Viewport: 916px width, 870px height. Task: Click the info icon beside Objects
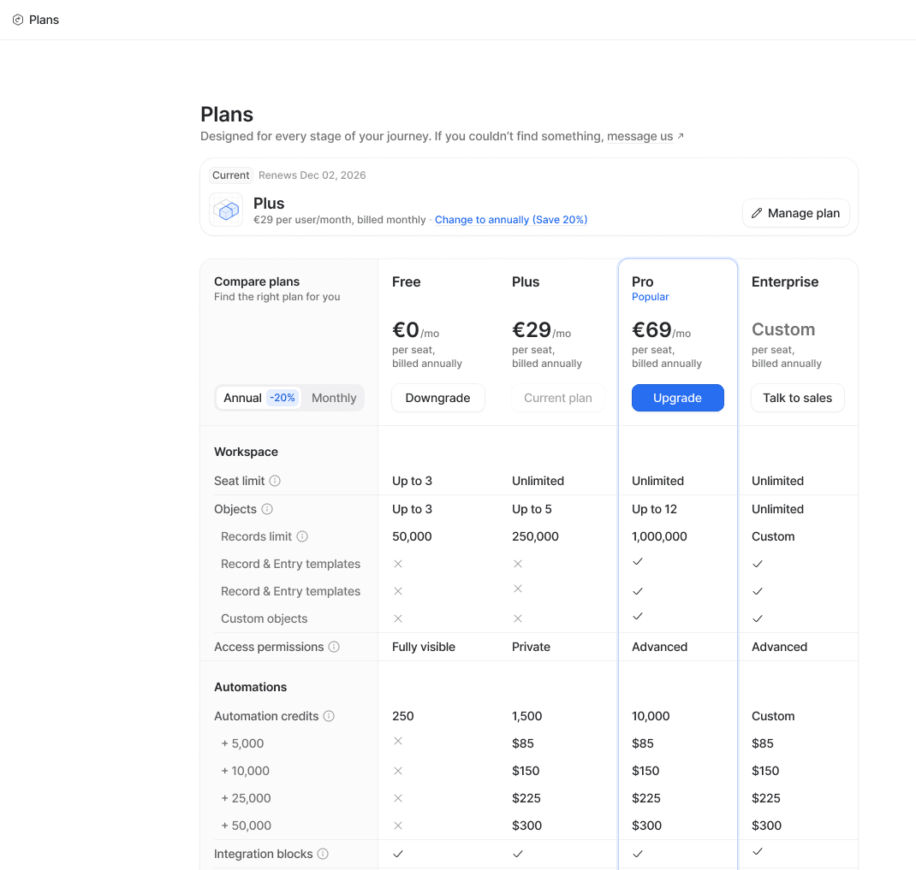coord(267,509)
